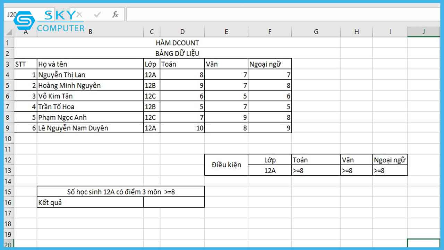Select the criteria header 'Ngoại ngữ' in row 12
444x250 pixels.
pyautogui.click(x=390, y=160)
